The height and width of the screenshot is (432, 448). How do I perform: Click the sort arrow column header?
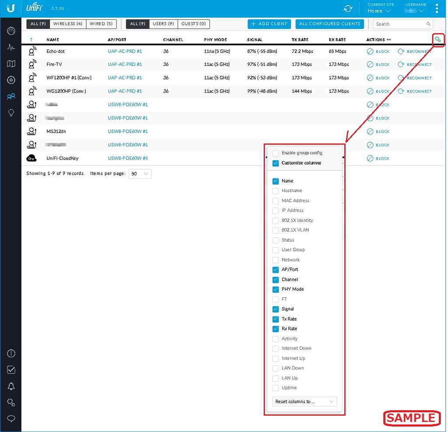point(31,40)
